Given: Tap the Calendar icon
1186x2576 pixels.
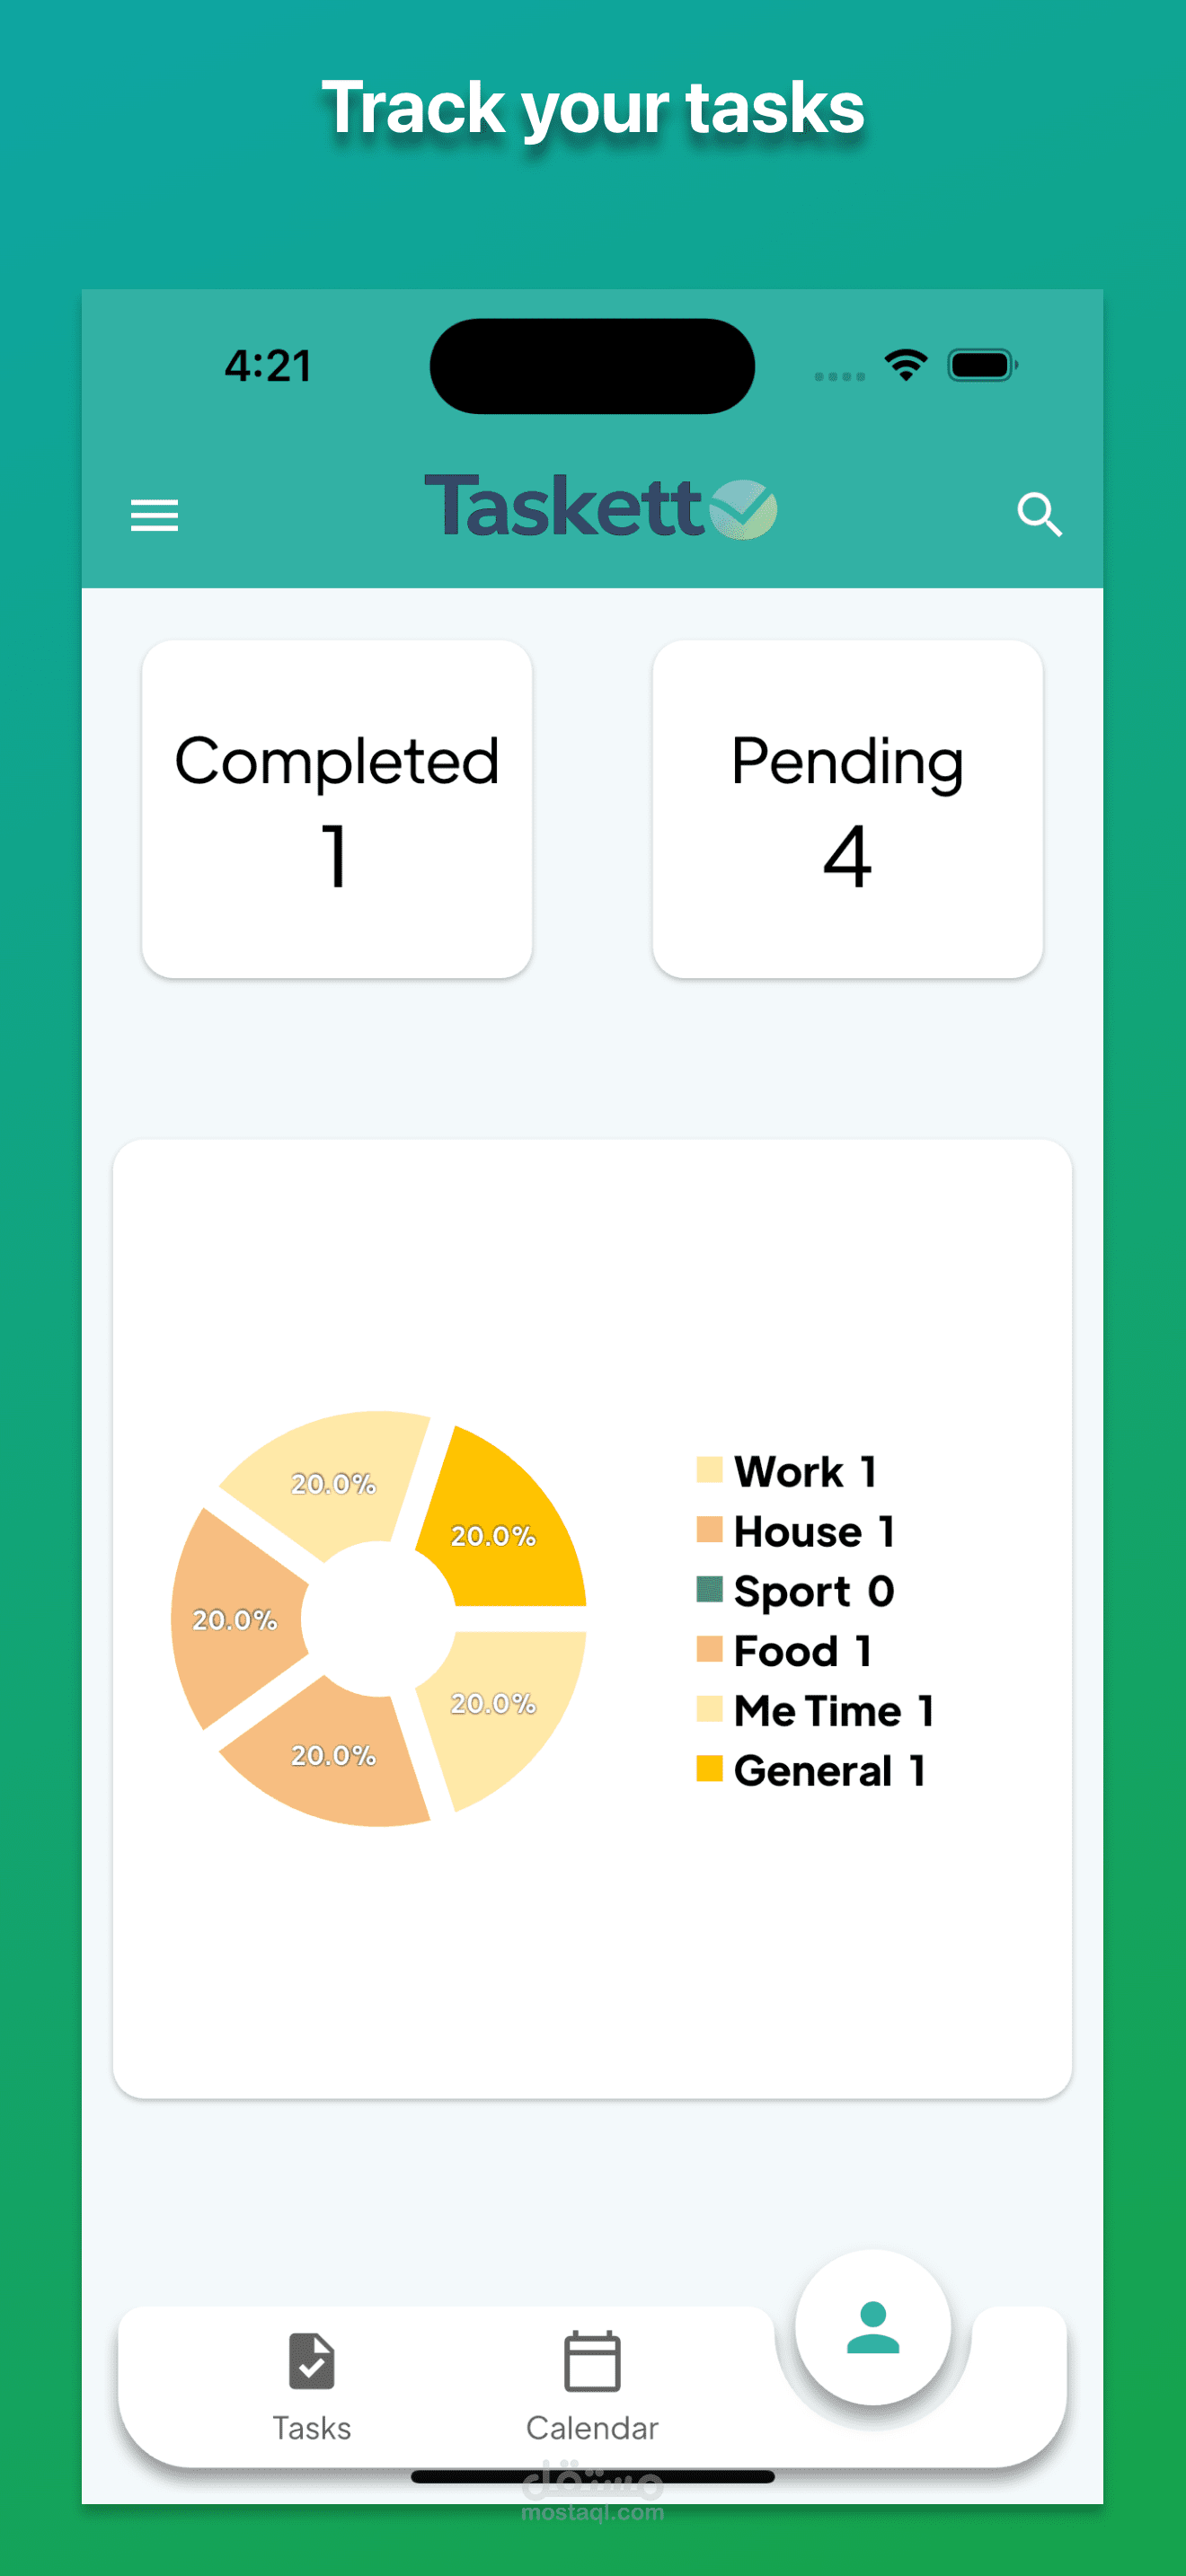Looking at the screenshot, I should (x=592, y=2361).
